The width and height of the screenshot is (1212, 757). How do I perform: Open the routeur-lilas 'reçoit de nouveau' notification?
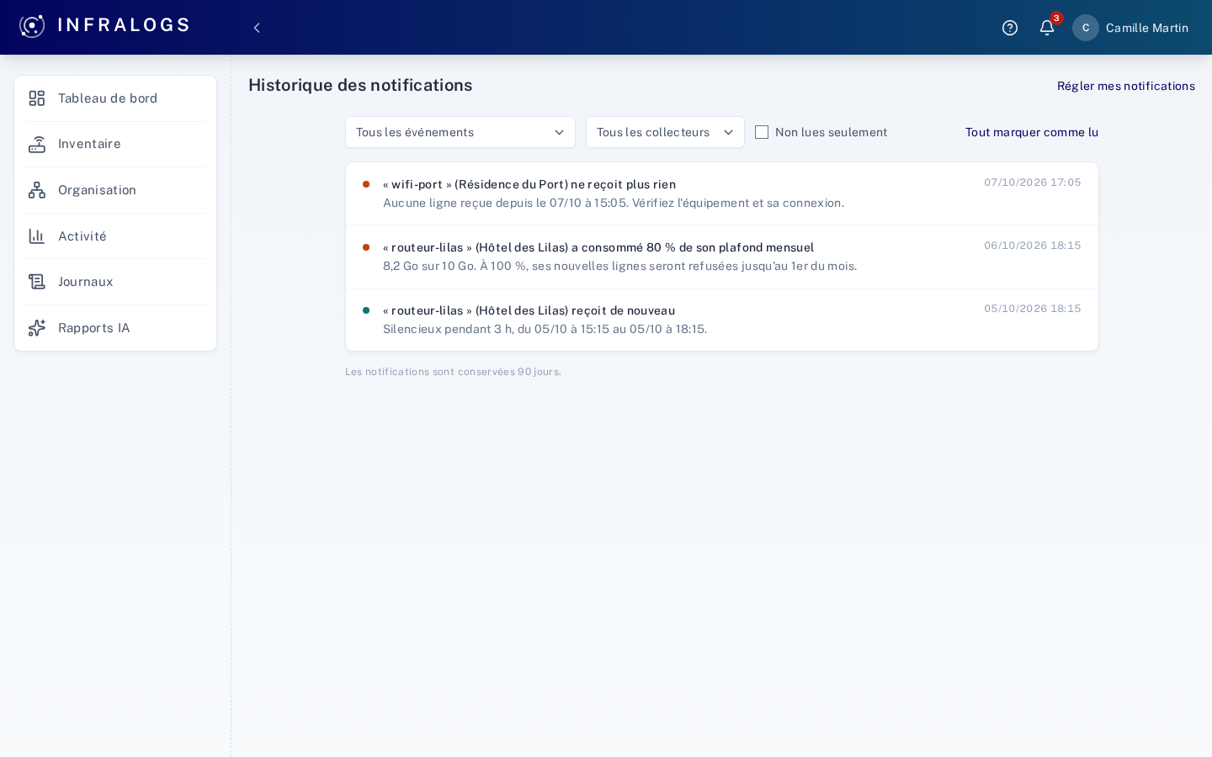click(x=722, y=320)
